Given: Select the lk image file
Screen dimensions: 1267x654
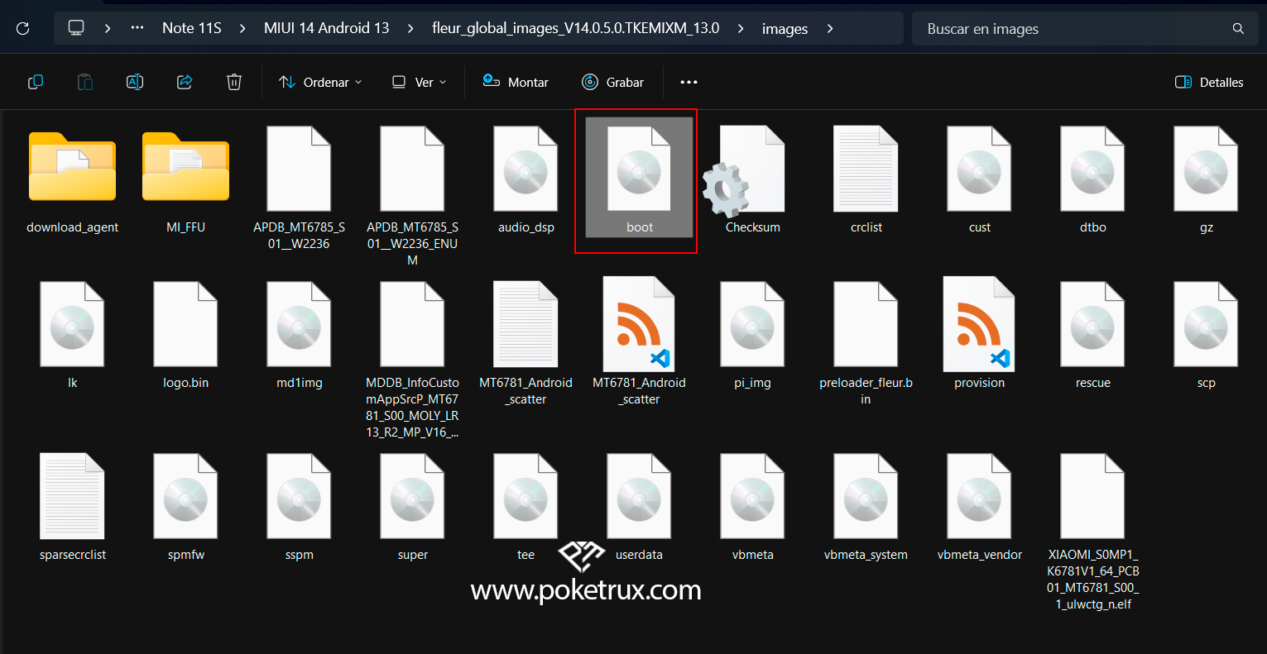Looking at the screenshot, I should [72, 337].
